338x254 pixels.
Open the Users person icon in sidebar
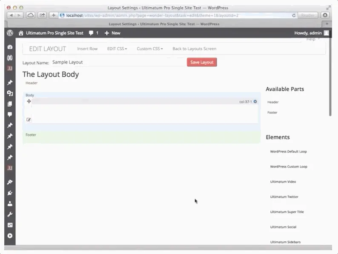[x=10, y=204]
